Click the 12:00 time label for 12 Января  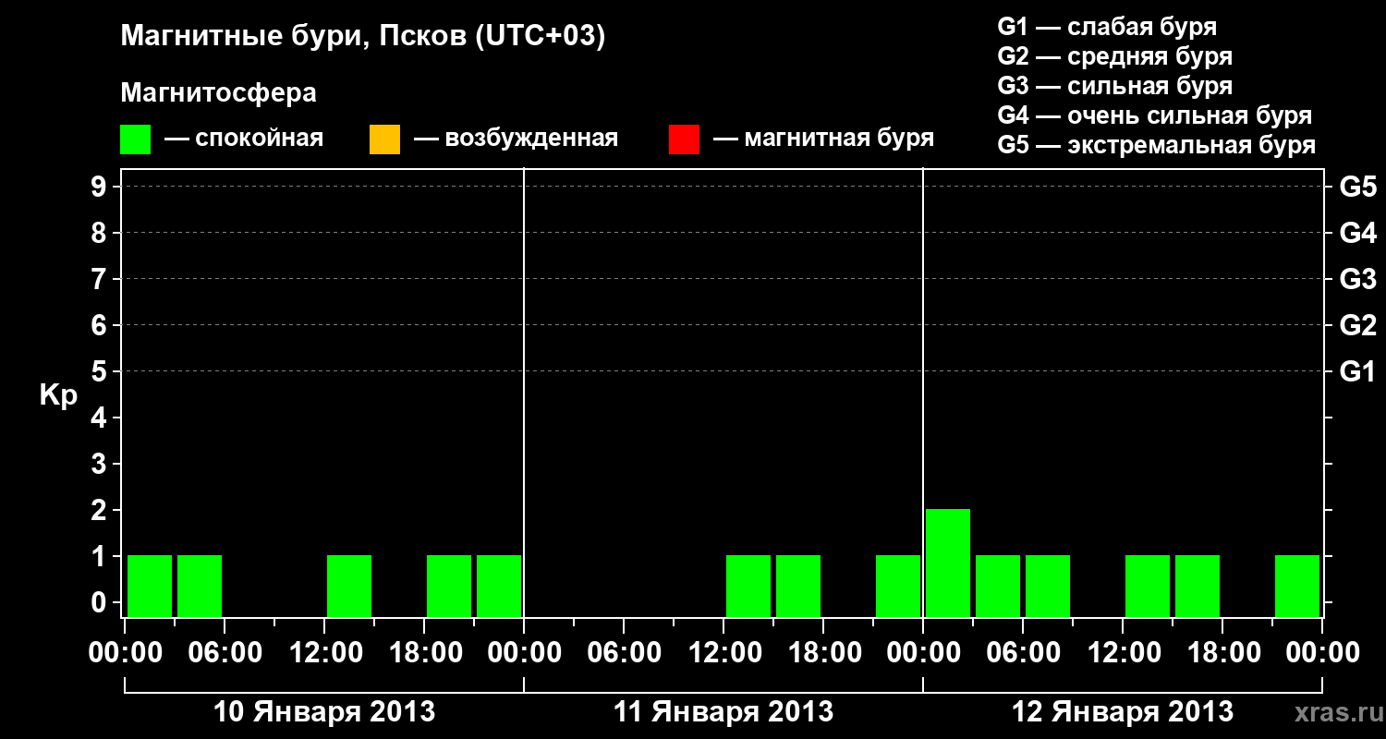click(1123, 652)
